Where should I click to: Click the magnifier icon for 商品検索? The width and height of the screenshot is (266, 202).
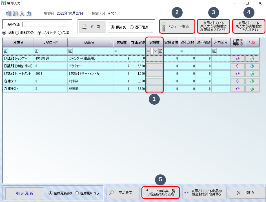click(112, 193)
